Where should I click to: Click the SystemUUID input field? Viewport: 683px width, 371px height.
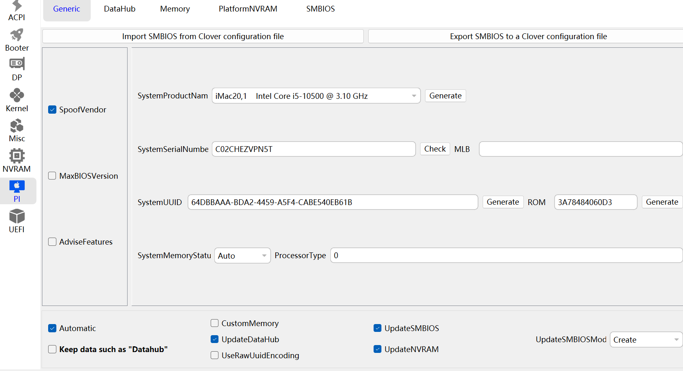[x=333, y=202]
